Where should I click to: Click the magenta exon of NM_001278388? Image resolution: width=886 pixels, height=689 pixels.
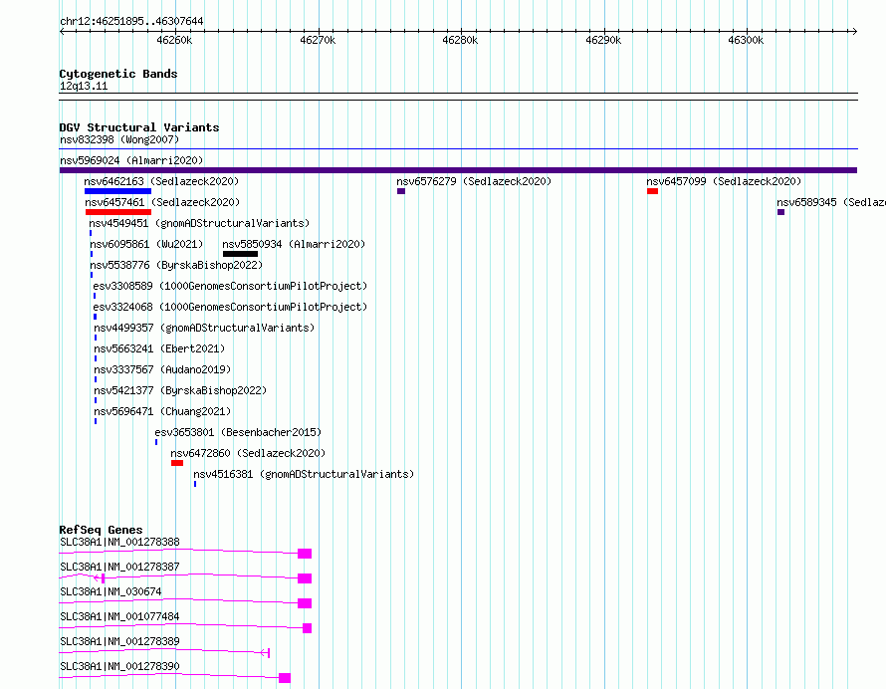305,554
